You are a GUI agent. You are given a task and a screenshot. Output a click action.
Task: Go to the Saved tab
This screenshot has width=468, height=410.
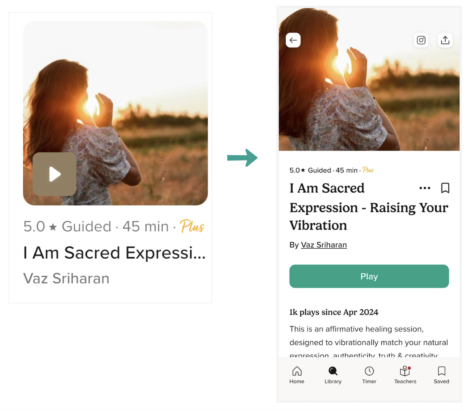click(442, 375)
